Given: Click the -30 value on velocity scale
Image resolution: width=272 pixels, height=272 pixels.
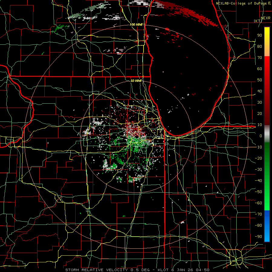Looking at the screenshot, I should coord(258,169).
